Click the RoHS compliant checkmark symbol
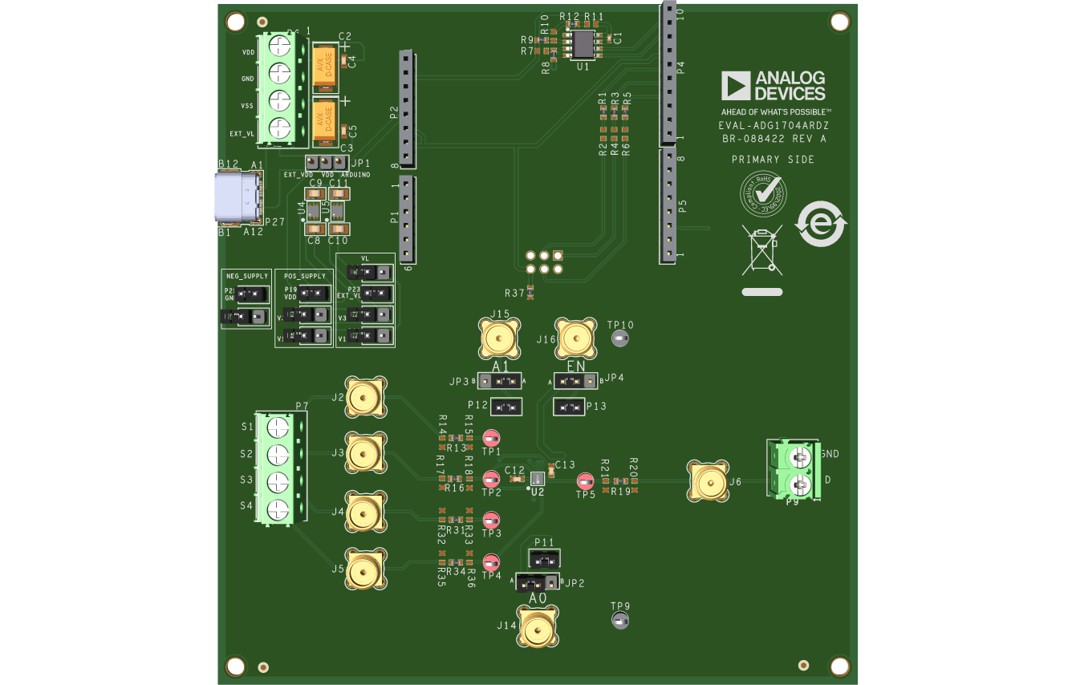The height and width of the screenshot is (685, 1072). point(762,195)
